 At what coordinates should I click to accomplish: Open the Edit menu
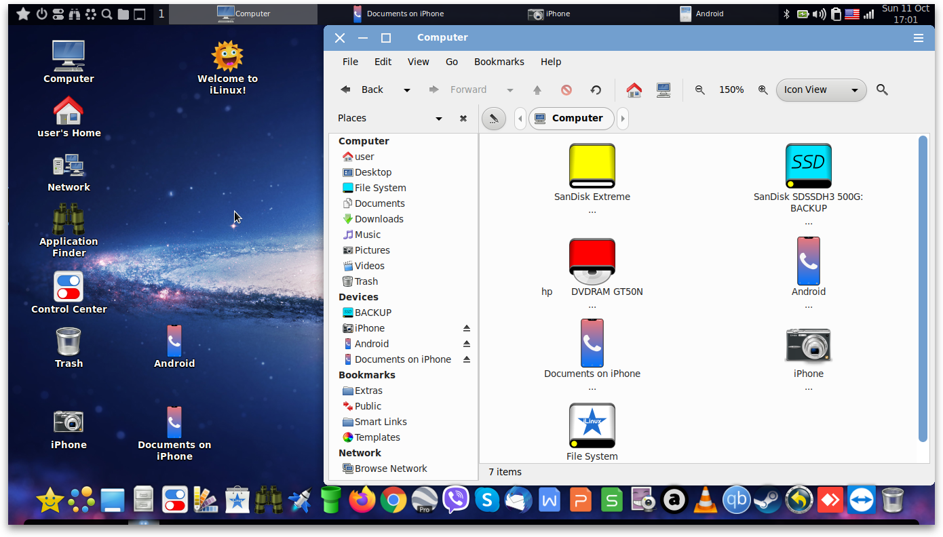383,62
